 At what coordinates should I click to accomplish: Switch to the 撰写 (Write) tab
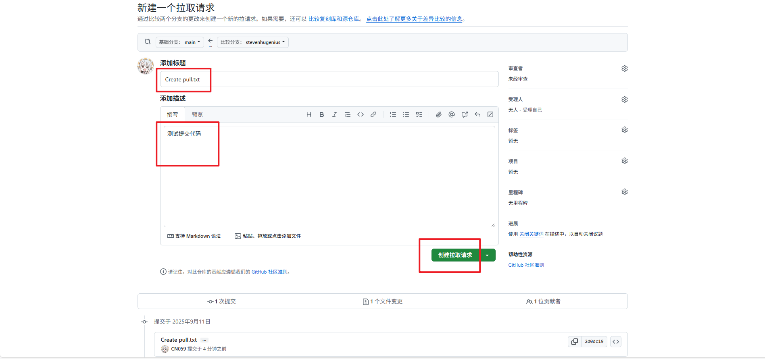point(172,115)
